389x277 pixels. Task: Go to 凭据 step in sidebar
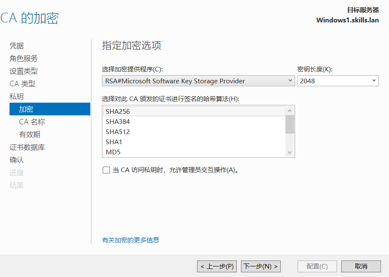(x=17, y=46)
